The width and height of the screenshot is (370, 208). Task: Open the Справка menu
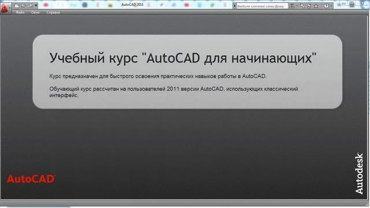[x=53, y=12]
